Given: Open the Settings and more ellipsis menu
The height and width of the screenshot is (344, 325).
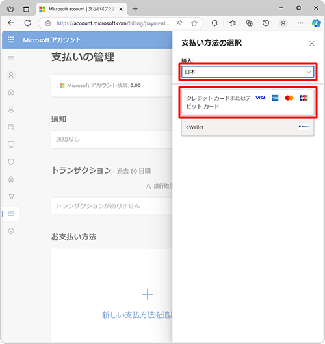Looking at the screenshot, I should (x=300, y=23).
